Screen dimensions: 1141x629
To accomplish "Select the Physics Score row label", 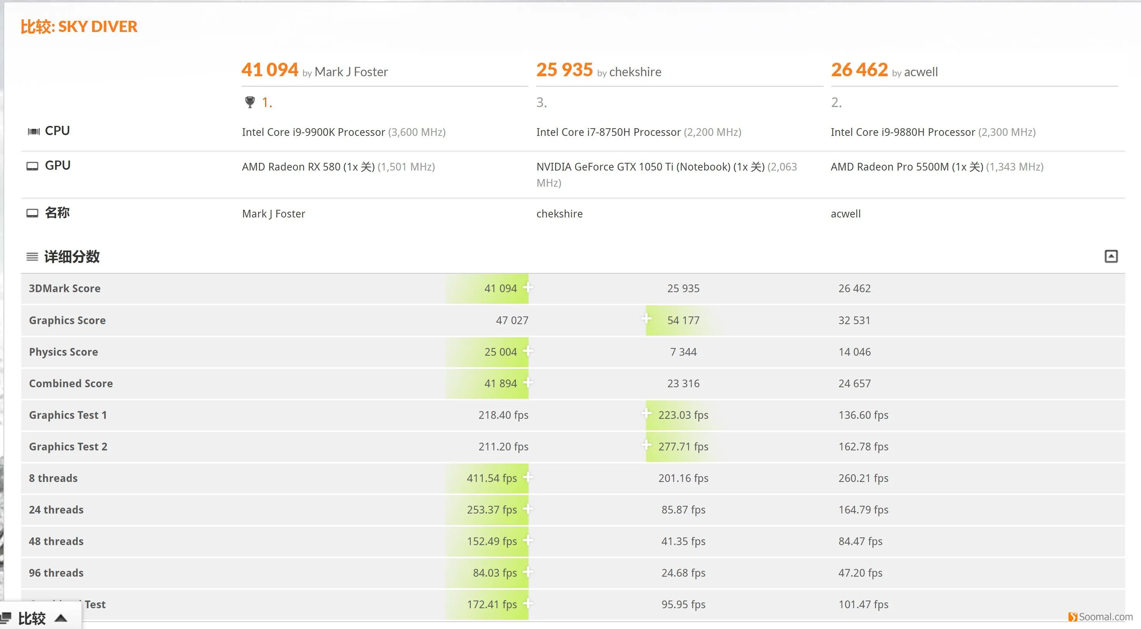I will [63, 352].
